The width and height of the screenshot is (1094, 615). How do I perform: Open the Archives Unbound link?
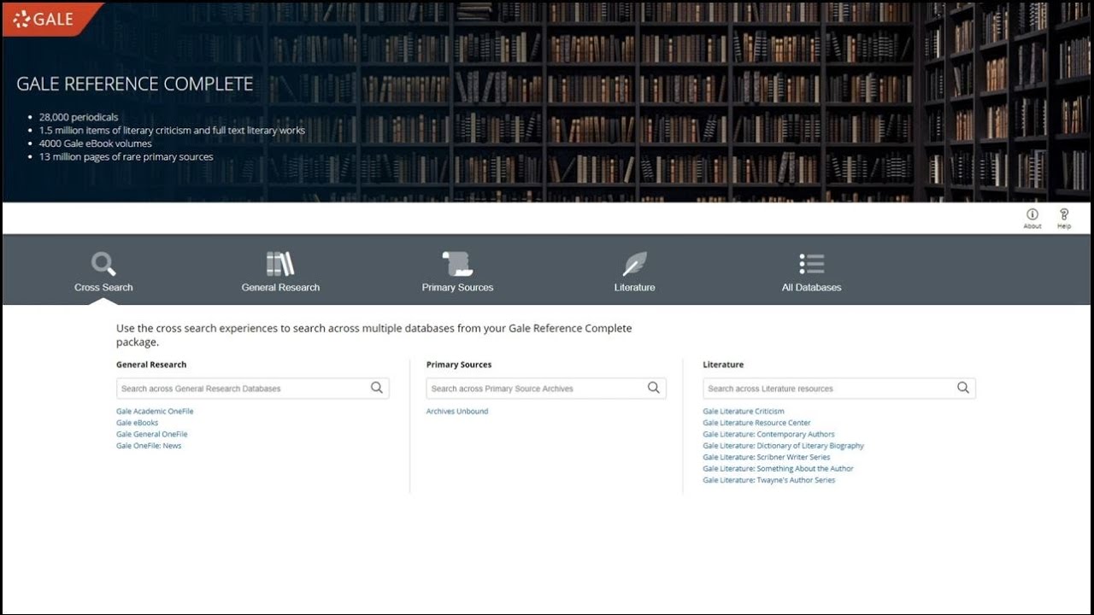[457, 412]
